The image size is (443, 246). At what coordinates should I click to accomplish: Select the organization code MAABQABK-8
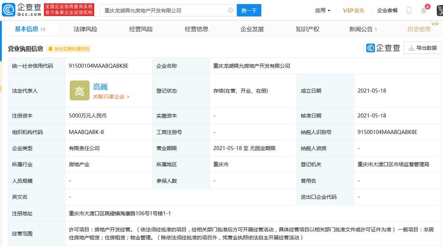(x=86, y=132)
